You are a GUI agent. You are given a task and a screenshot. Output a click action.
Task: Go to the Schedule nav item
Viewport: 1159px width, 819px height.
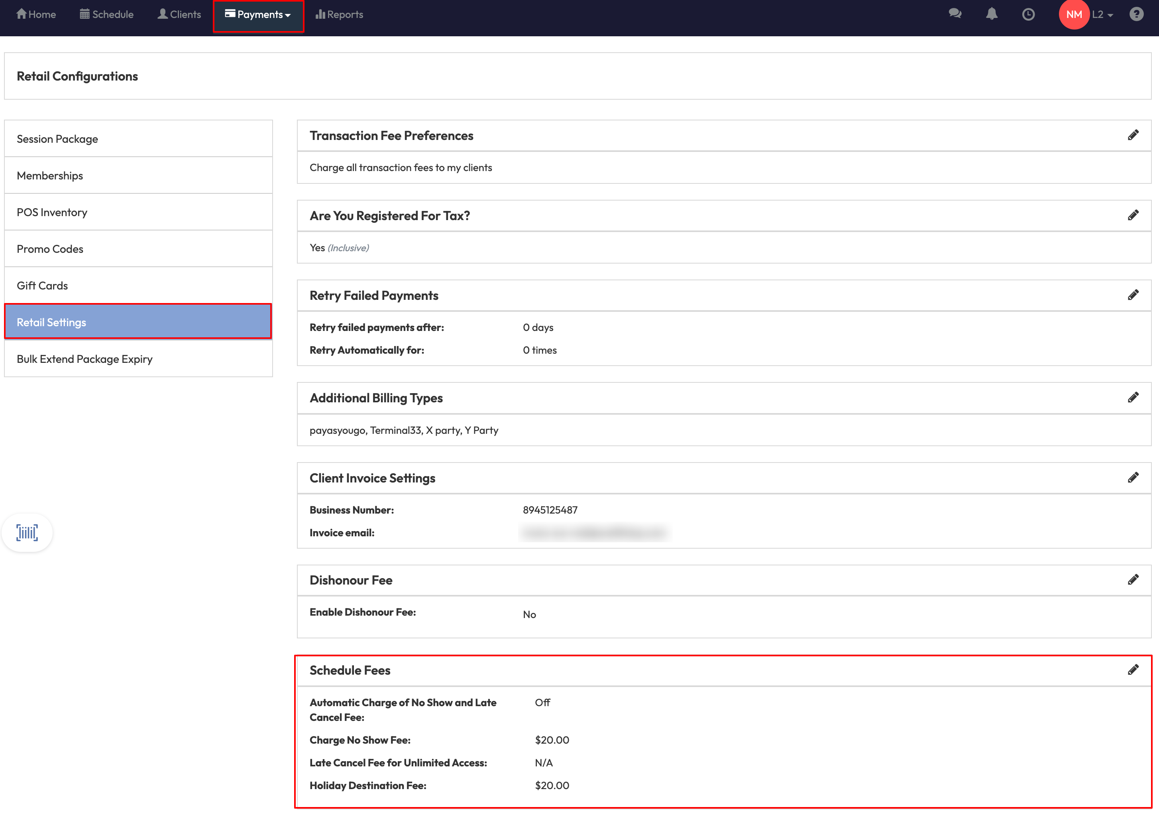[x=106, y=15]
